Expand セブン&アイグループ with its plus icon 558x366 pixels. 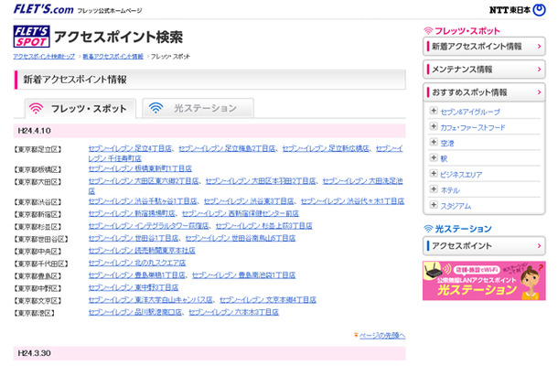(x=434, y=111)
